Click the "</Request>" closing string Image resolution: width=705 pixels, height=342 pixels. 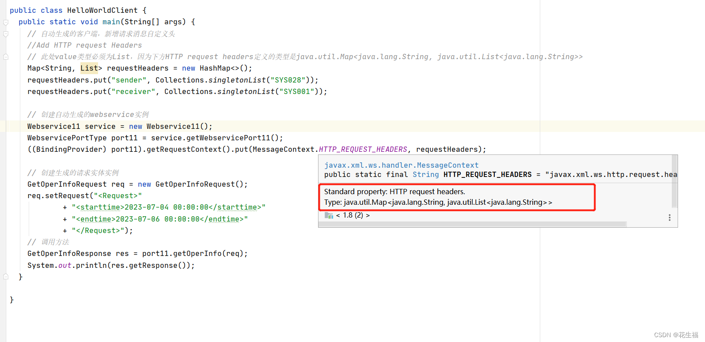point(98,230)
